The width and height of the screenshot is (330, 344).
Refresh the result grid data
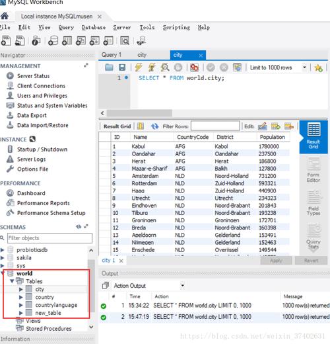coord(154,126)
